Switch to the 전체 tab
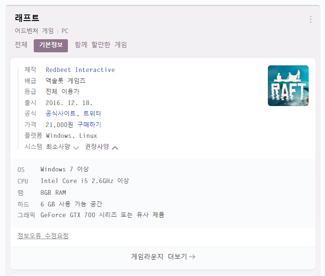 21,45
